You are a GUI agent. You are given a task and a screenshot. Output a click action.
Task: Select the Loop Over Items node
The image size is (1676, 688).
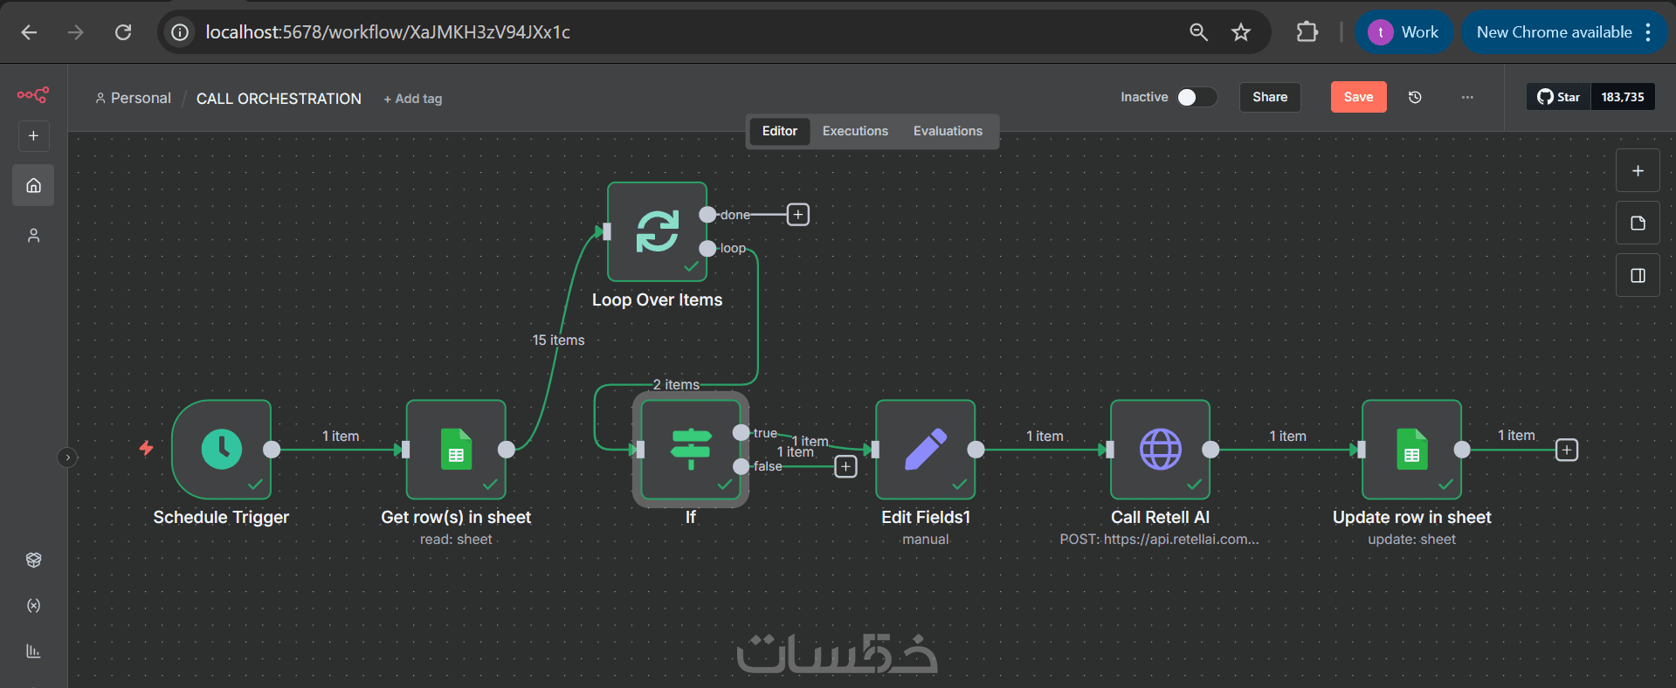pos(657,231)
